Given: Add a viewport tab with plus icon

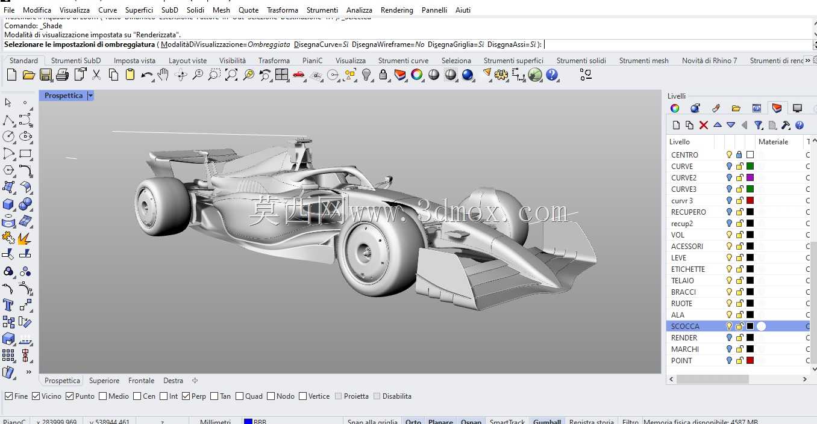Looking at the screenshot, I should [x=195, y=381].
